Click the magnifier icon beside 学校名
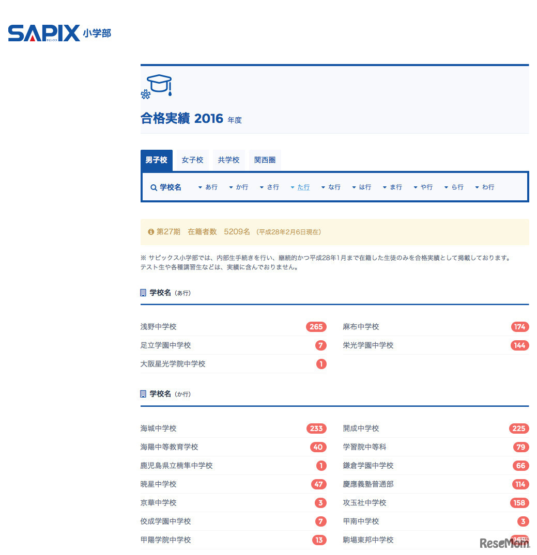Viewport: 537px width, 555px height. pyautogui.click(x=154, y=187)
